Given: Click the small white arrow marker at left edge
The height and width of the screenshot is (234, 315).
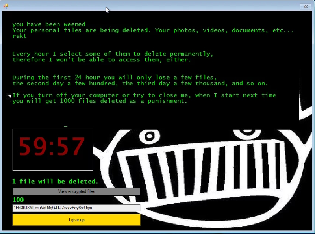Looking at the screenshot, I should point(9,96).
